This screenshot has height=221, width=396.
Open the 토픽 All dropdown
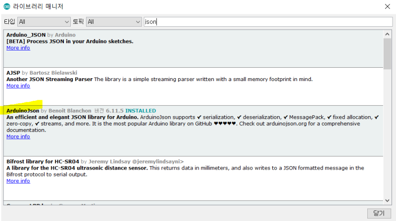click(x=114, y=22)
